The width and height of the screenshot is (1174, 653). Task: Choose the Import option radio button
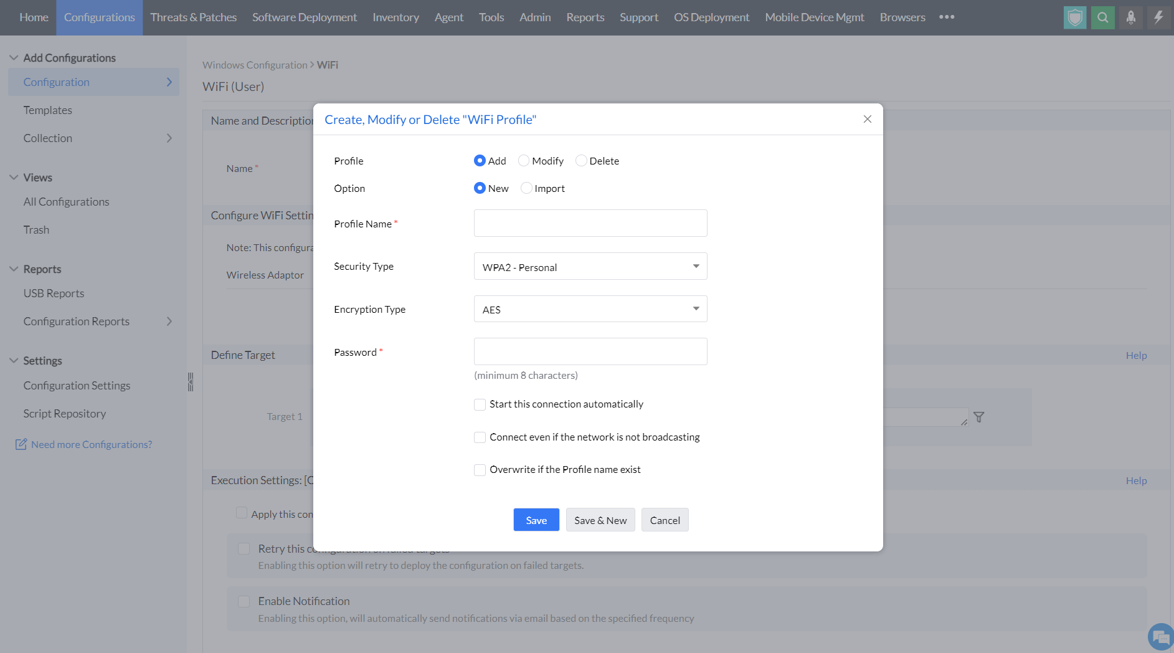[526, 188]
